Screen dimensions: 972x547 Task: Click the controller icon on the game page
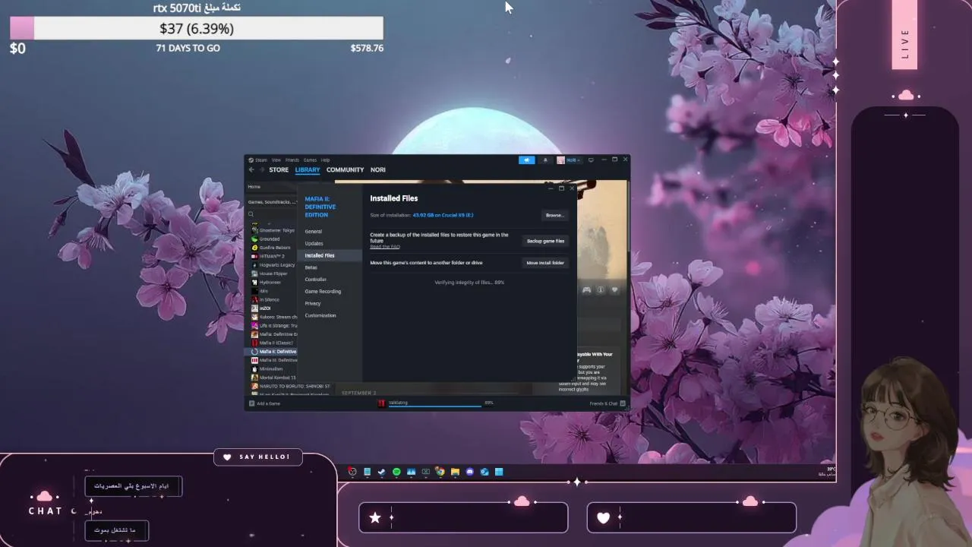[x=586, y=289]
